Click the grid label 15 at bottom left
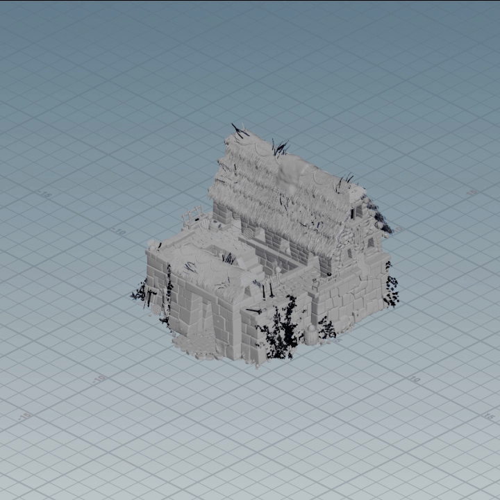 [x=26, y=416]
